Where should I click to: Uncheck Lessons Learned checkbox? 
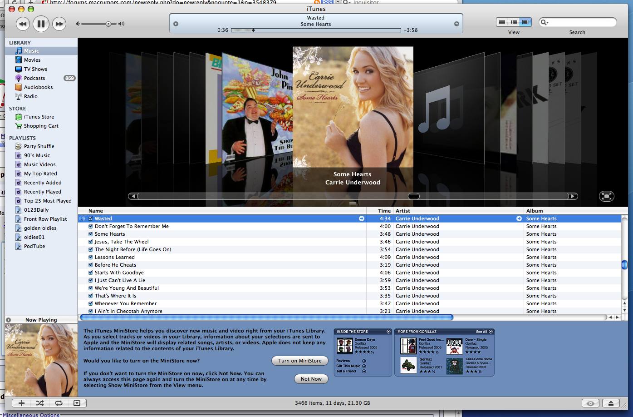[91, 257]
